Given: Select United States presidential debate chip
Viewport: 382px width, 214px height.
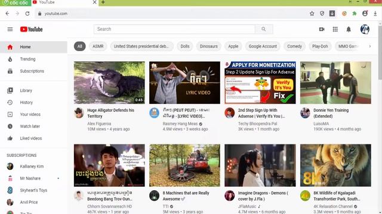Looking at the screenshot, I should [142, 46].
